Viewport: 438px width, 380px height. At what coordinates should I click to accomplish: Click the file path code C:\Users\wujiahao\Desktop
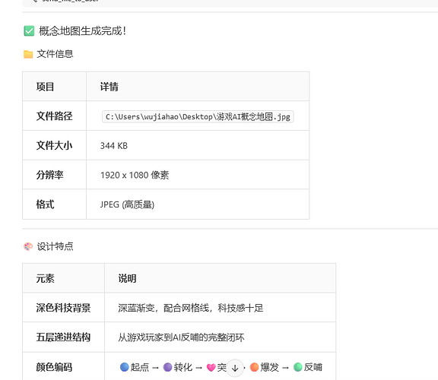pyautogui.click(x=198, y=117)
